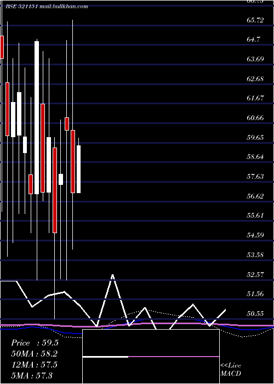This screenshot has width=274, height=384.
Task: Click the 61.67 price axis label
Action: click(255, 98)
